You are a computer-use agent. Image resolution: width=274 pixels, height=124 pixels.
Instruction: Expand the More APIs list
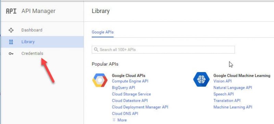point(120,120)
